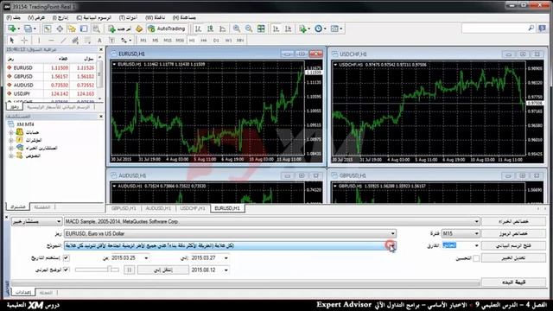Open the Templates icon dropdown
553x311 pixels.
pos(336,29)
